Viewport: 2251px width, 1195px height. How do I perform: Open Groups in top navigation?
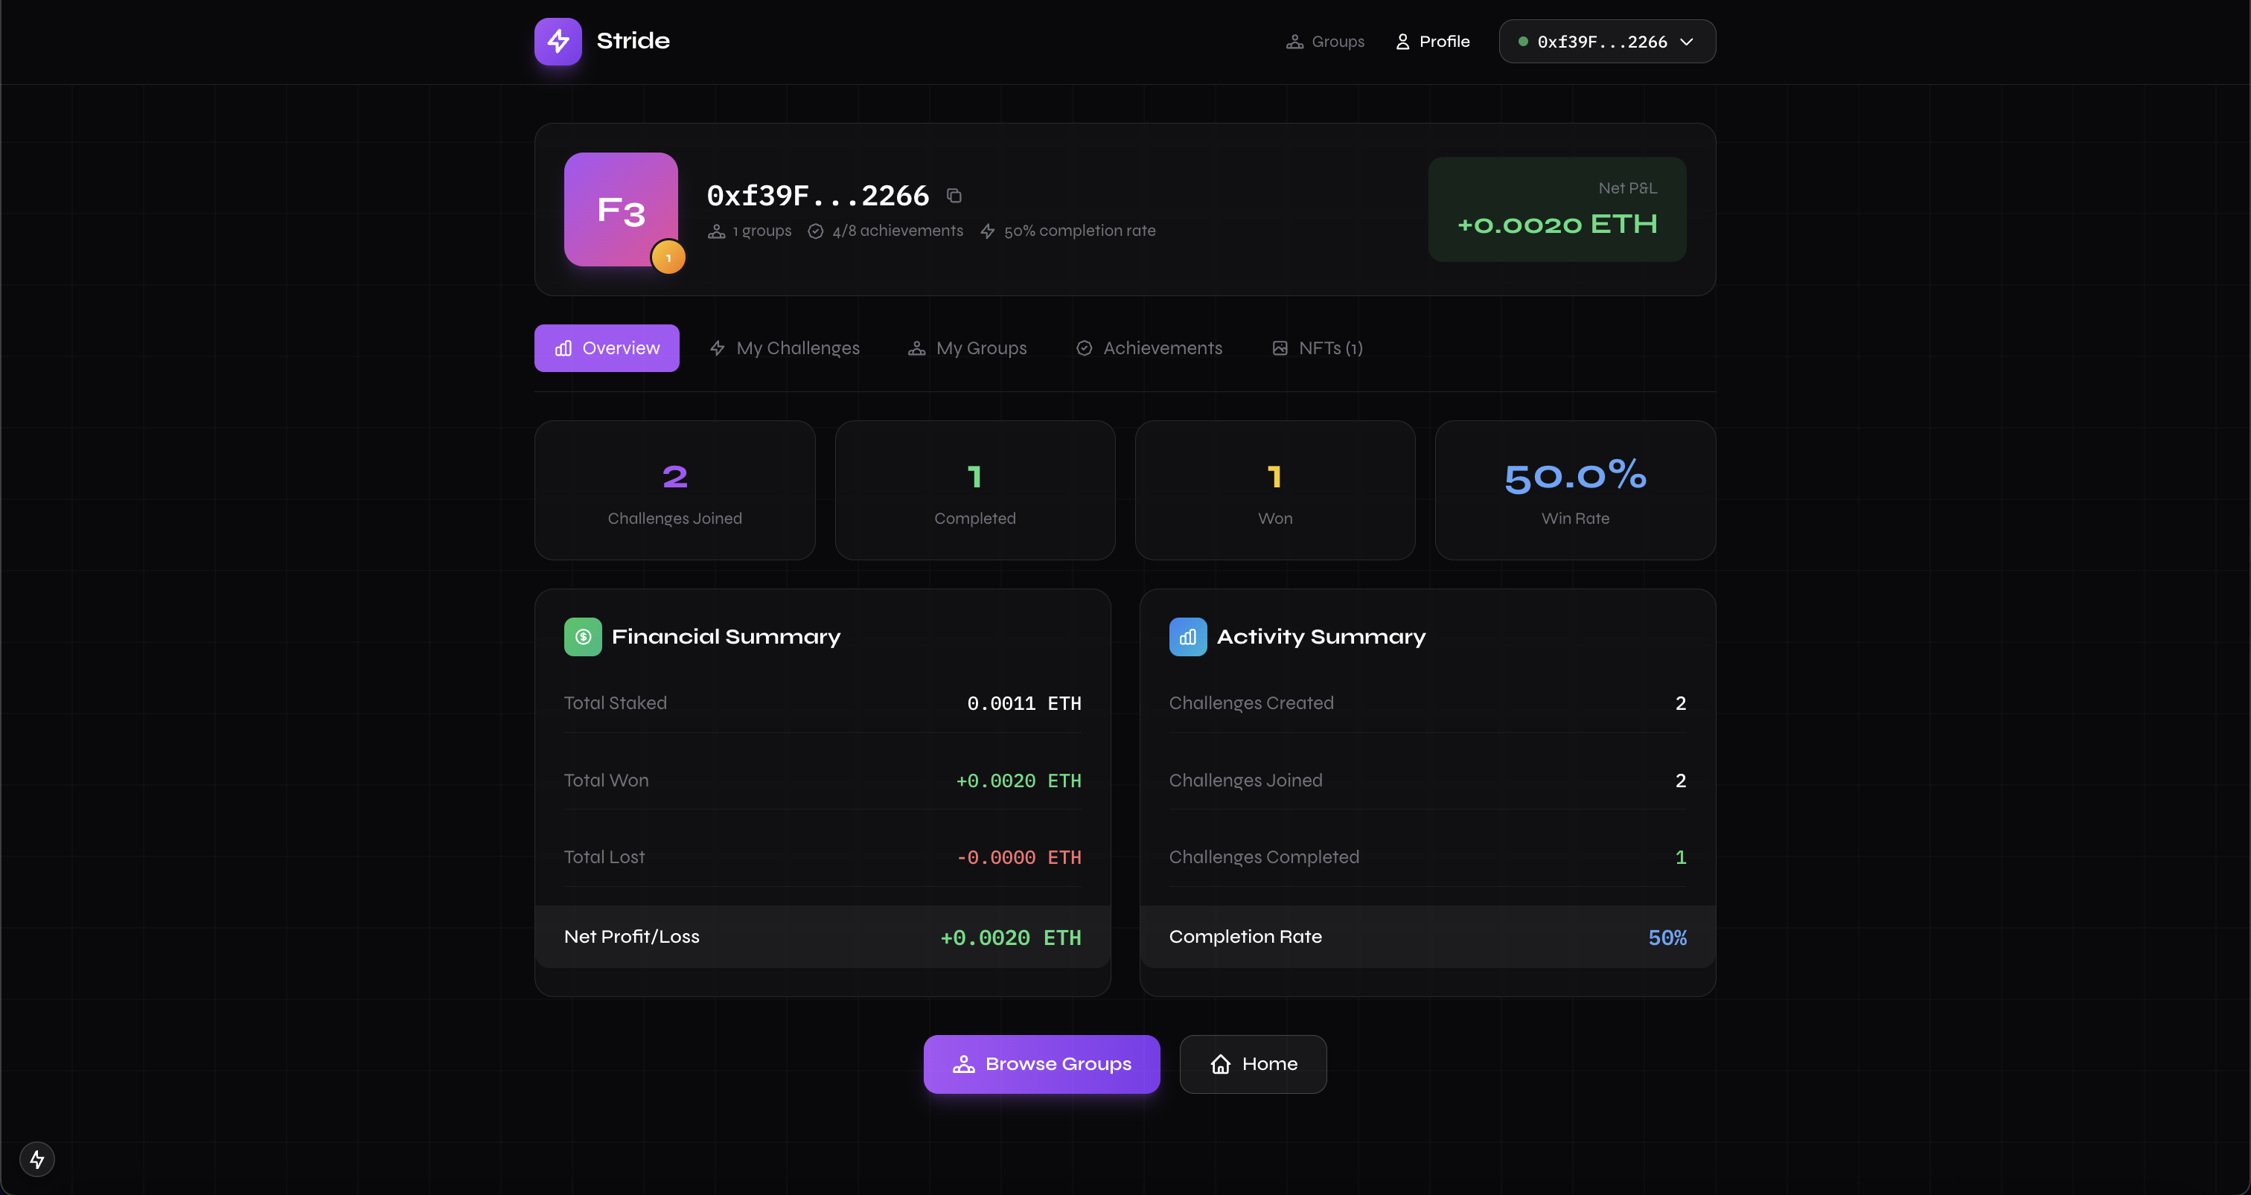pyautogui.click(x=1325, y=42)
